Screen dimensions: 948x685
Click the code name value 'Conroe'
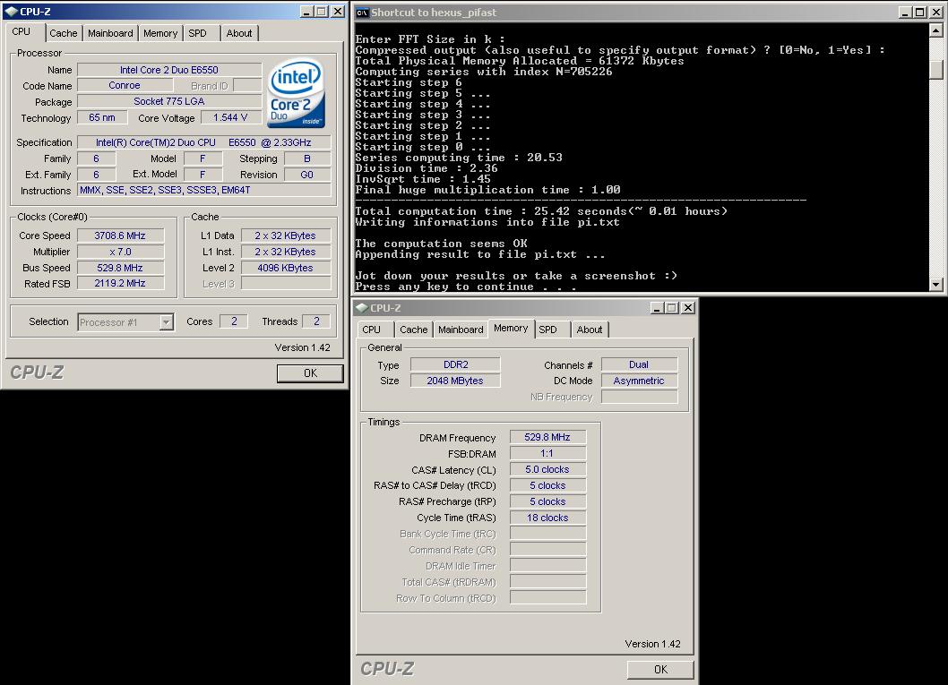point(125,86)
